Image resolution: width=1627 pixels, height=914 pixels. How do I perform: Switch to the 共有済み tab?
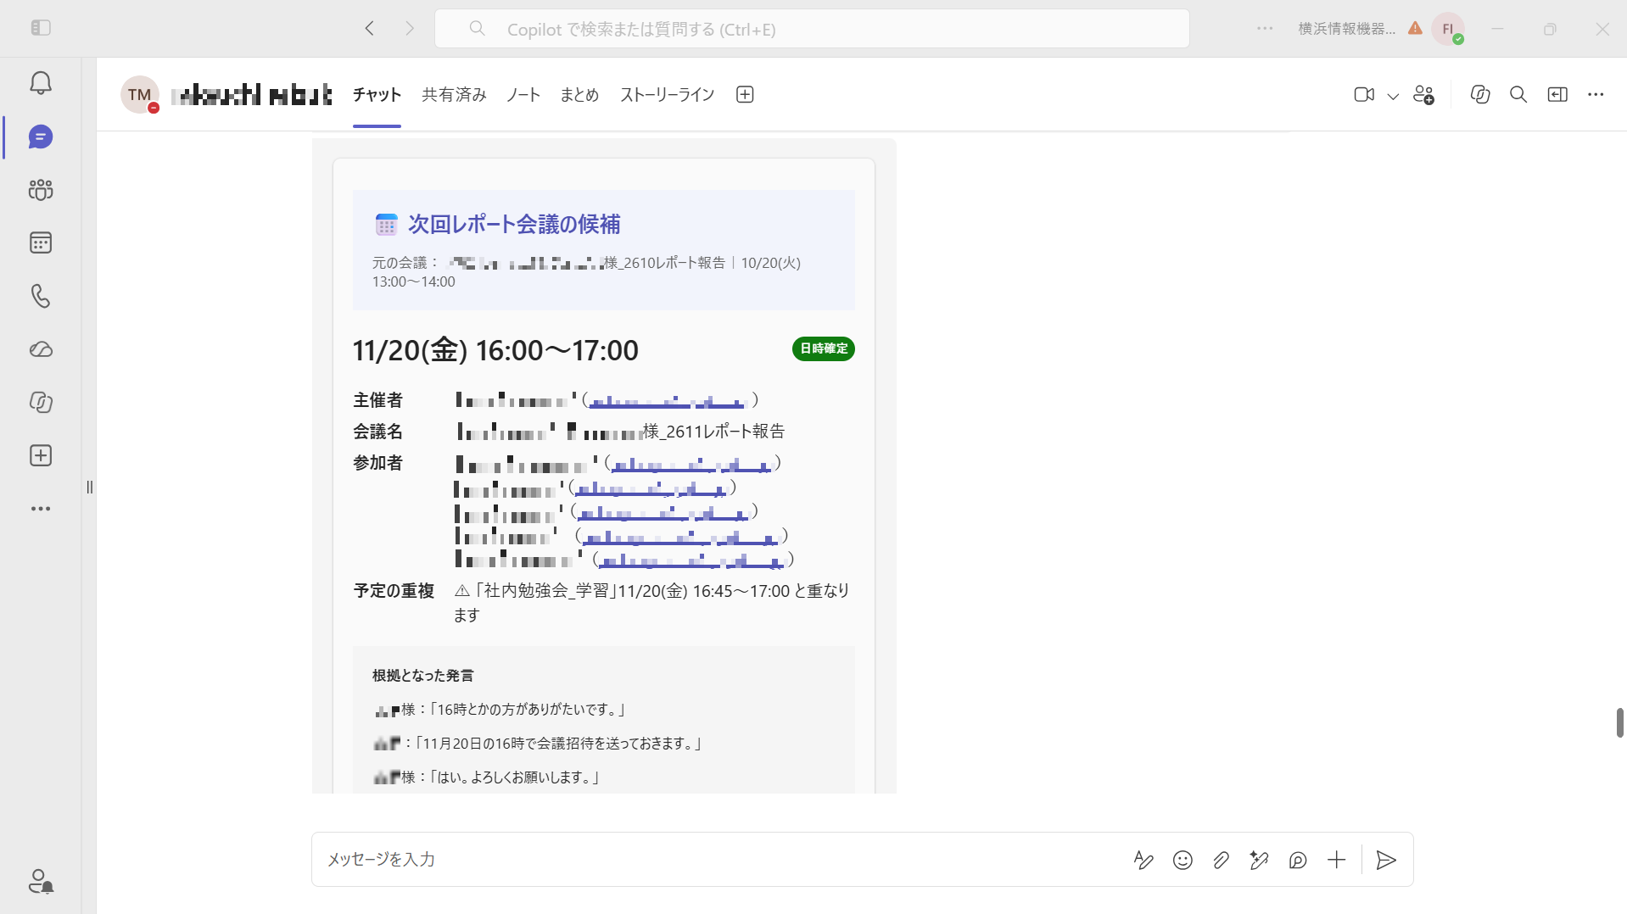454,95
